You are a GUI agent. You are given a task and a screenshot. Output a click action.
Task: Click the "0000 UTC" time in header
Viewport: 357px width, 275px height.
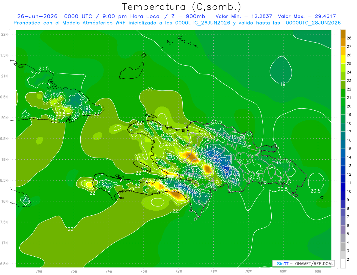coord(78,16)
